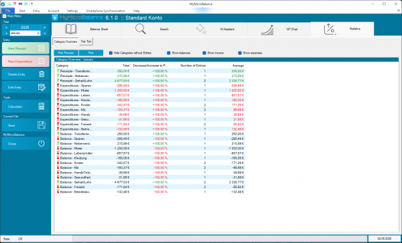This screenshot has width=402, height=243.
Task: Sort by the Total column header
Action: click(112, 66)
